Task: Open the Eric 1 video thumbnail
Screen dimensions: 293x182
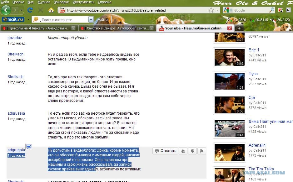Action: click(230, 57)
